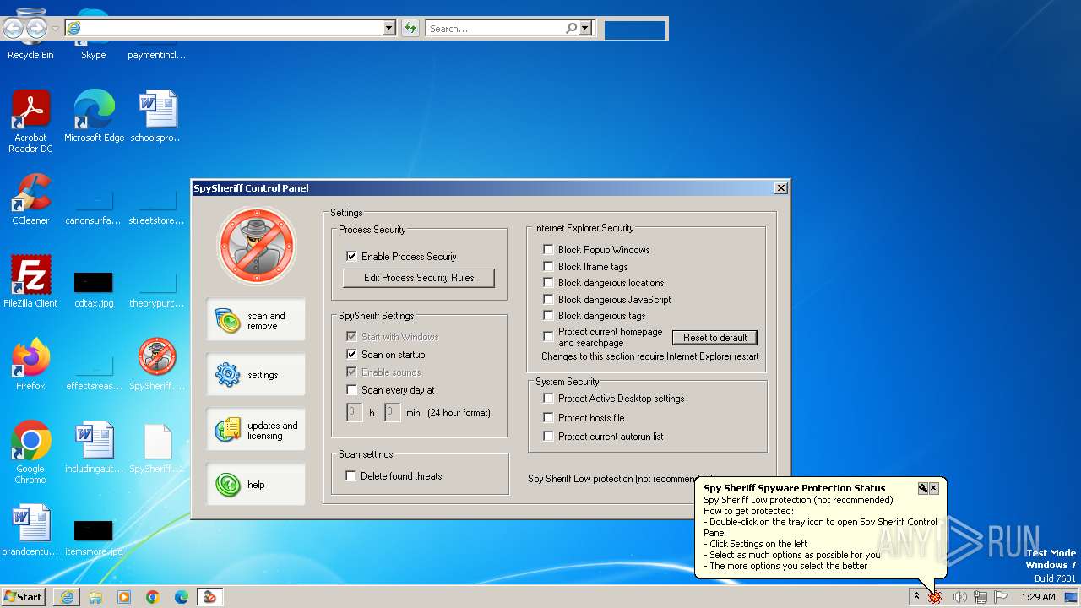Viewport: 1081px width, 608px height.
Task: Open media player taskbar icon
Action: (124, 597)
